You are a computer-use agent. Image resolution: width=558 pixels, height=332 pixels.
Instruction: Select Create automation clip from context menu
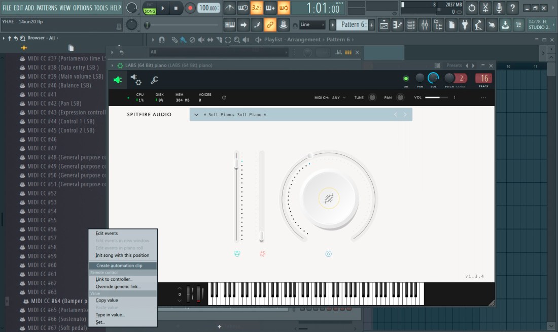[119, 265]
